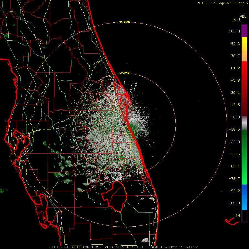Click the -94.2 legend value
Image resolution: width=249 pixels, height=249 pixels.
coord(234,191)
